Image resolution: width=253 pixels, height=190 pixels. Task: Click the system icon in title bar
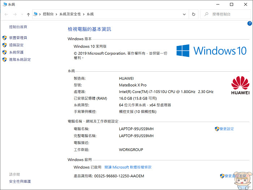click(5, 4)
